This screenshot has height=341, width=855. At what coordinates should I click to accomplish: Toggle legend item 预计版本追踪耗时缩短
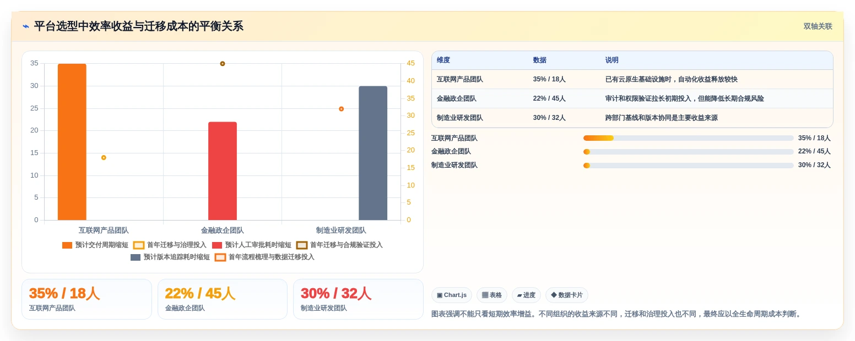pyautogui.click(x=170, y=257)
